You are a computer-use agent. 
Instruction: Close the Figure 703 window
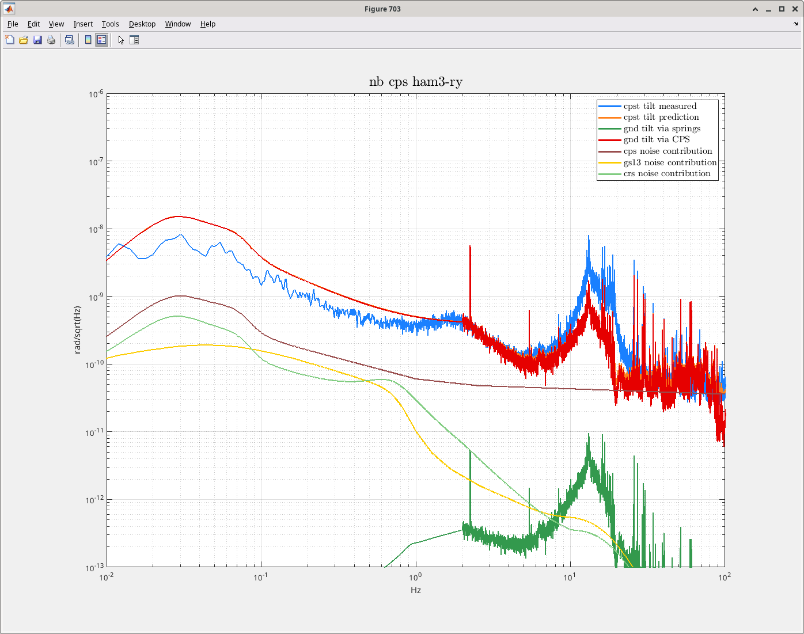(x=795, y=9)
